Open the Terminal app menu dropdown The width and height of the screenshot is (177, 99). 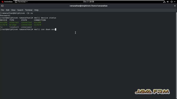point(21,2)
